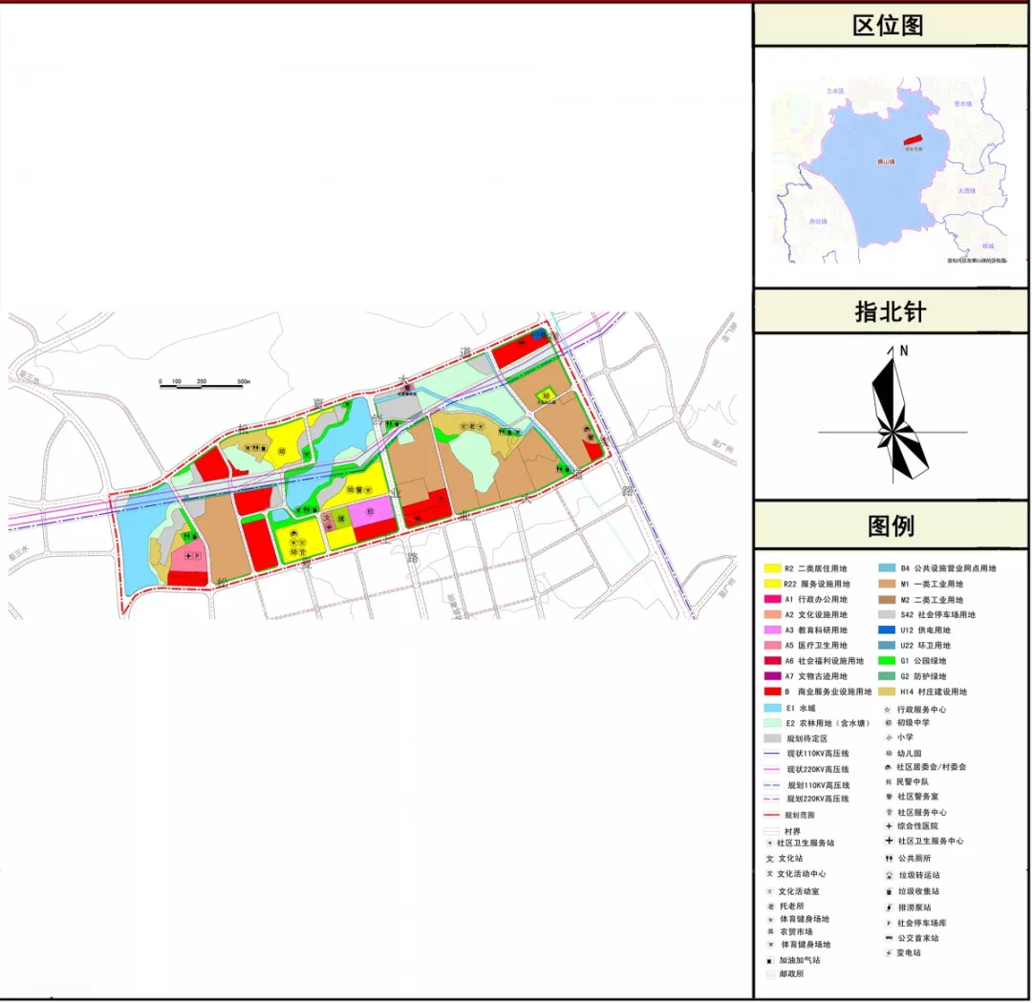This screenshot has width=1032, height=1003.
Task: Click the A3 教育科研用地 pink swatch
Action: click(775, 630)
